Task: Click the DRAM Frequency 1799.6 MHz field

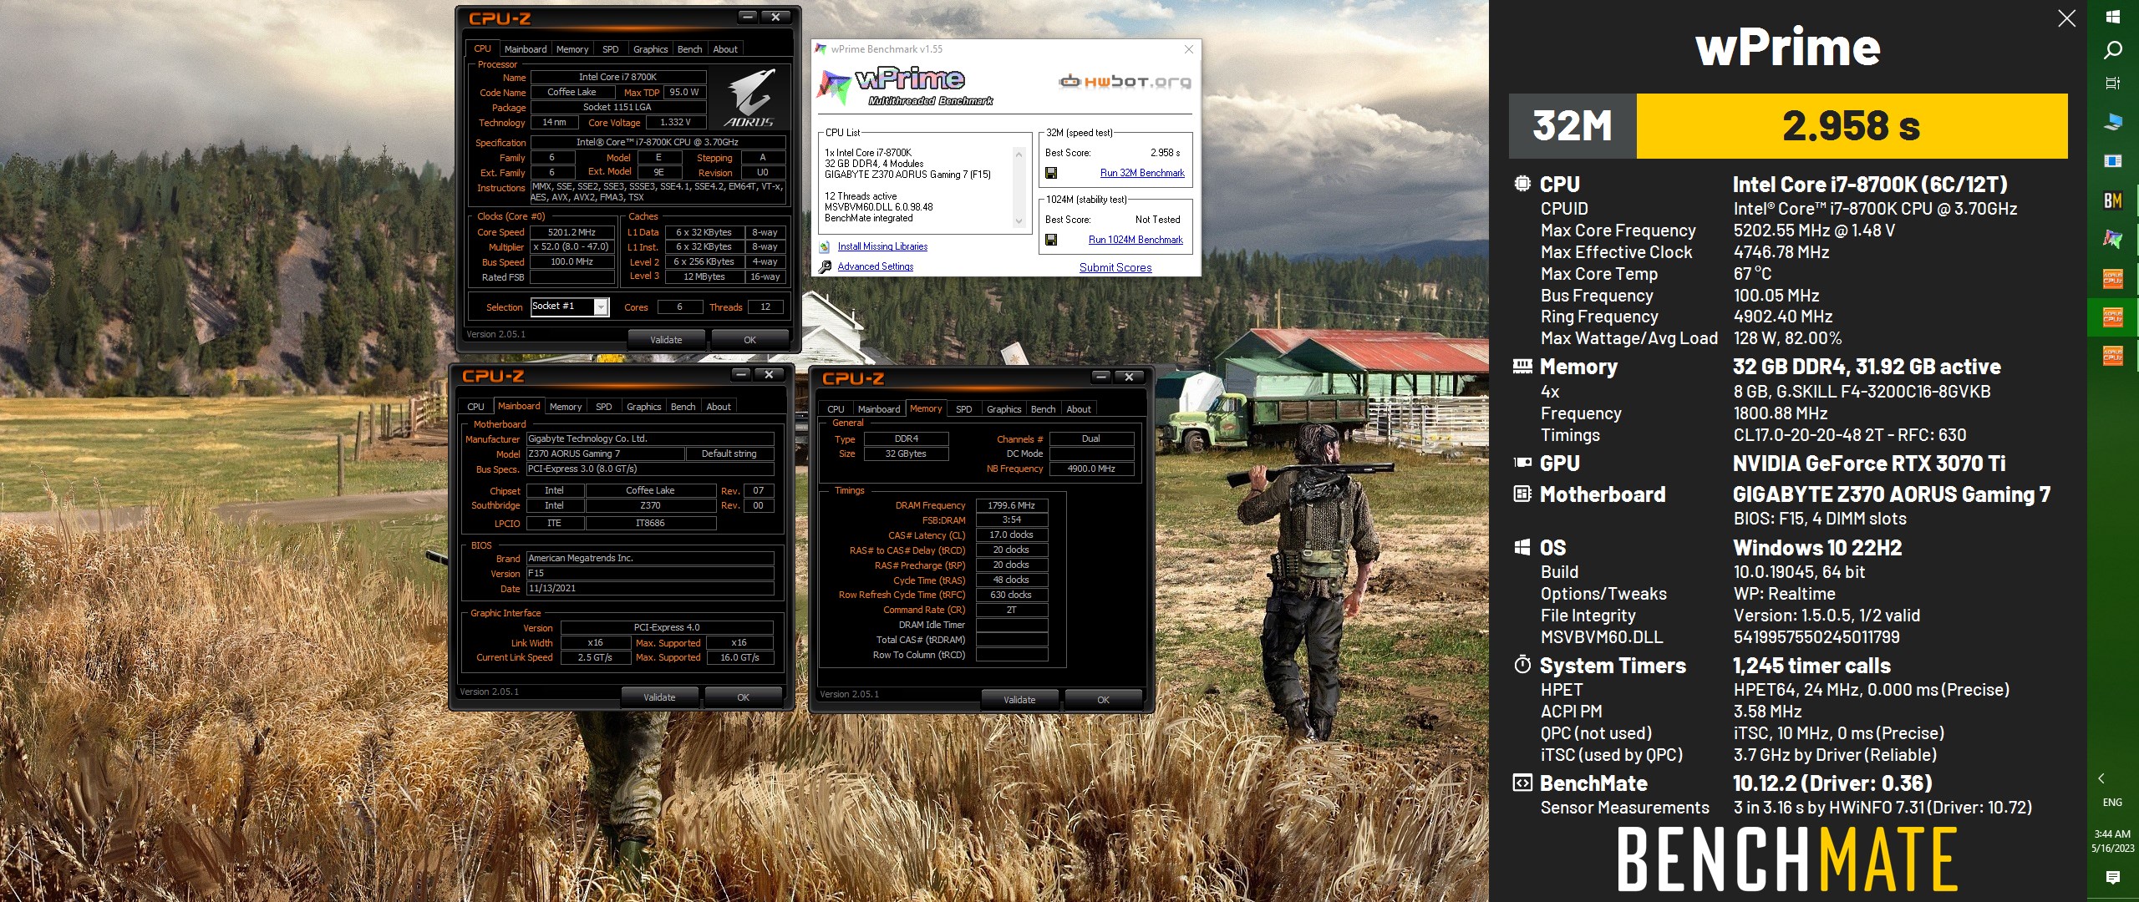Action: [1011, 505]
